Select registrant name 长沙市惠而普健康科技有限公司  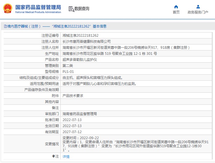[x=86, y=42]
